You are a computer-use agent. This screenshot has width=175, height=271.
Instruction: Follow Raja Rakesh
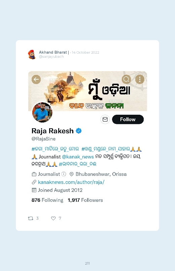click(x=128, y=119)
